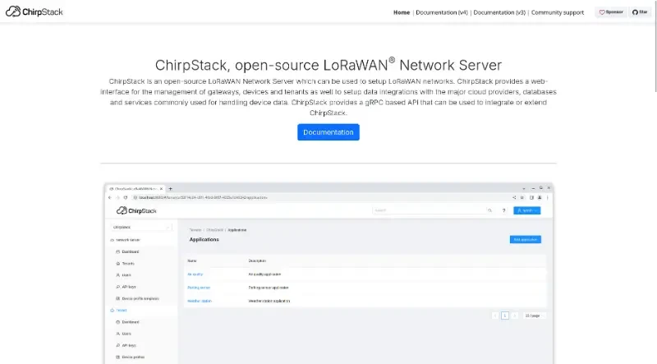Click the previous page arrow in pagination
657x364 pixels.
495,316
